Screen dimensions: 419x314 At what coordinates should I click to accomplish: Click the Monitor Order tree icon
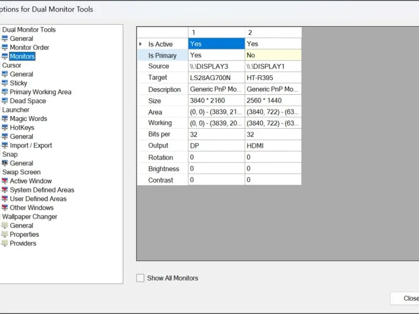5,47
